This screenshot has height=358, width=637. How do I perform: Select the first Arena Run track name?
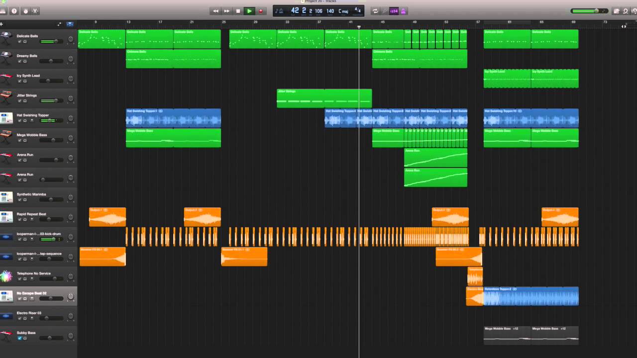[25, 155]
